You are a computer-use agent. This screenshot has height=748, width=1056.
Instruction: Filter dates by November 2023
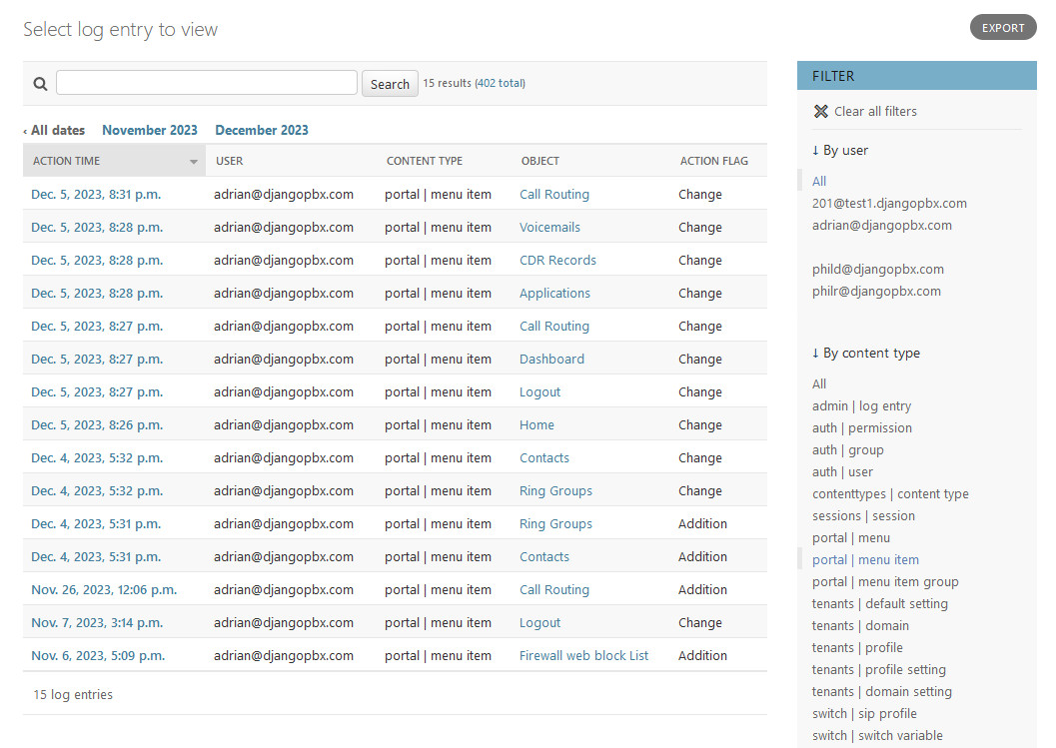[150, 130]
